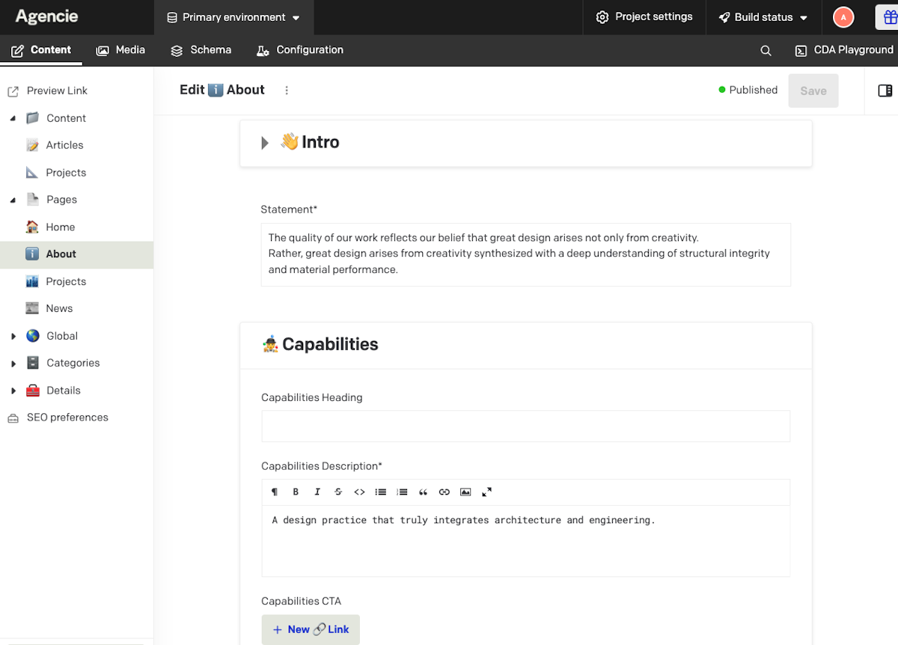Insert blockquote using the quote icon
898x645 pixels.
point(423,492)
